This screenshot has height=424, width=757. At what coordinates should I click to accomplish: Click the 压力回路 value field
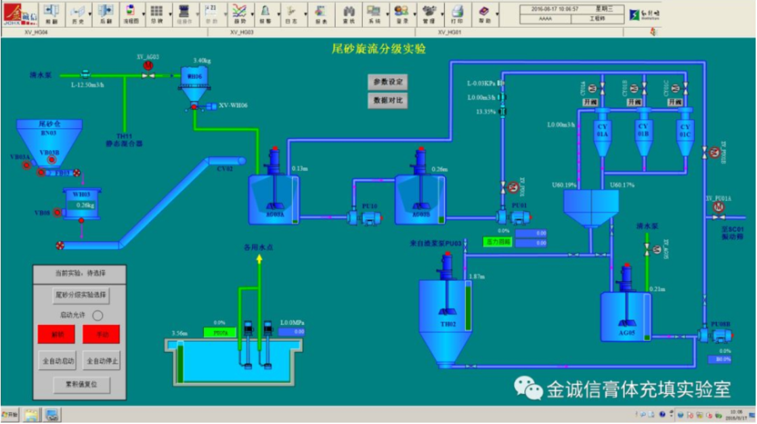point(531,240)
